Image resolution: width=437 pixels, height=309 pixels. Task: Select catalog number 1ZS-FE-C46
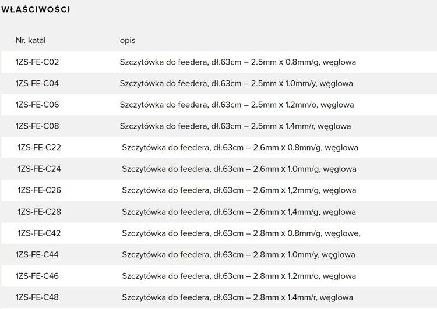37,276
